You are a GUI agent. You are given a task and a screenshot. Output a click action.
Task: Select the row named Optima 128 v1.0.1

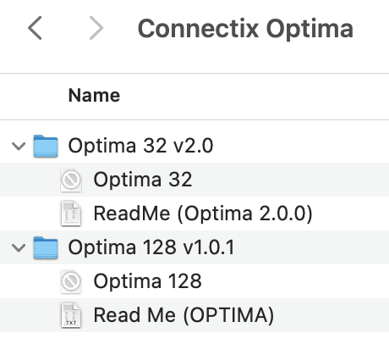click(194, 247)
